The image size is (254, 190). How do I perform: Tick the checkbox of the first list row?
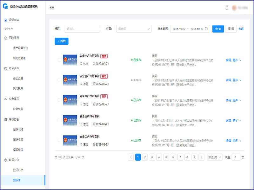click(59, 60)
